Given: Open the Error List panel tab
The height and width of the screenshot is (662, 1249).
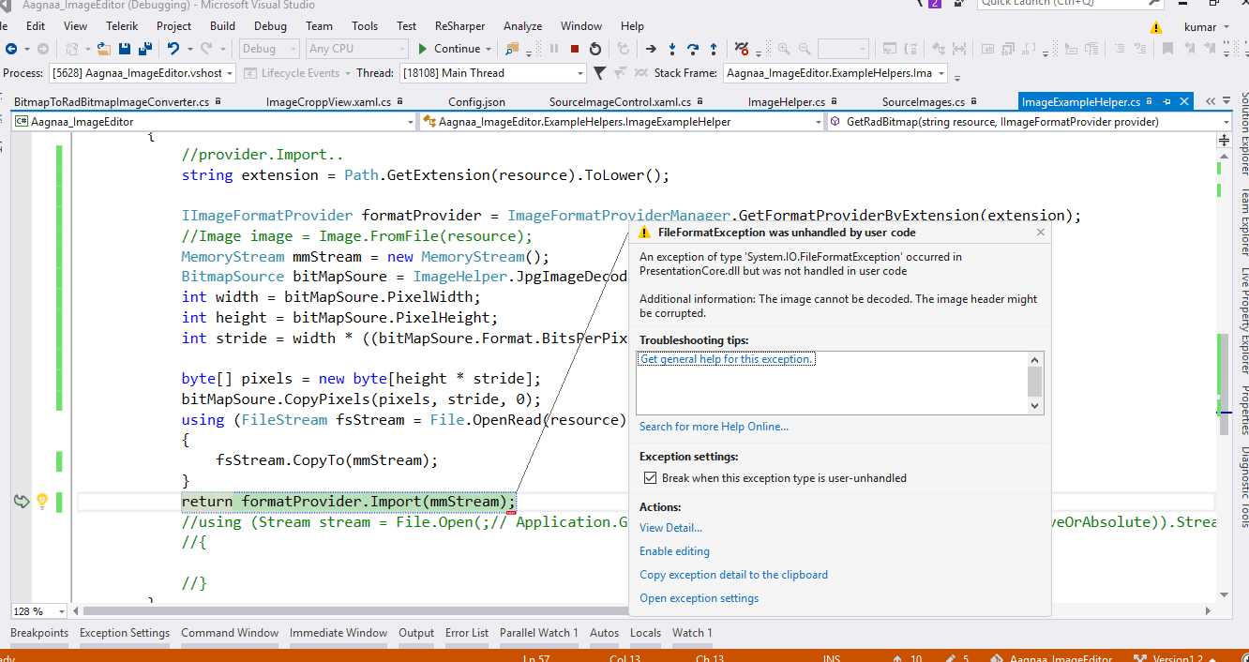Looking at the screenshot, I should pyautogui.click(x=467, y=633).
